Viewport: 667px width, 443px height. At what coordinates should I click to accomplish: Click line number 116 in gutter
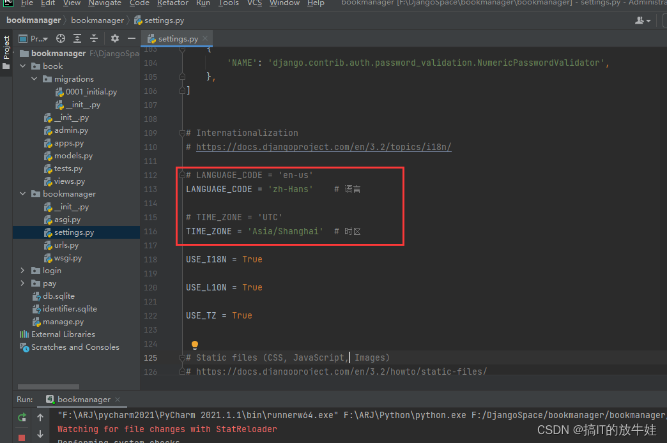[150, 231]
